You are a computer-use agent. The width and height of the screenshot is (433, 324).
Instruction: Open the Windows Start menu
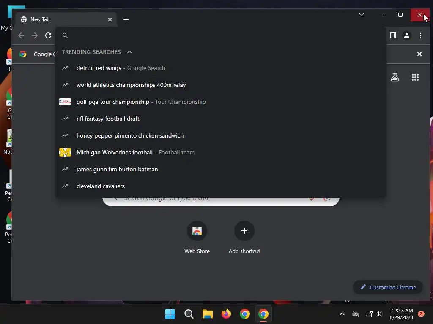pos(170,314)
